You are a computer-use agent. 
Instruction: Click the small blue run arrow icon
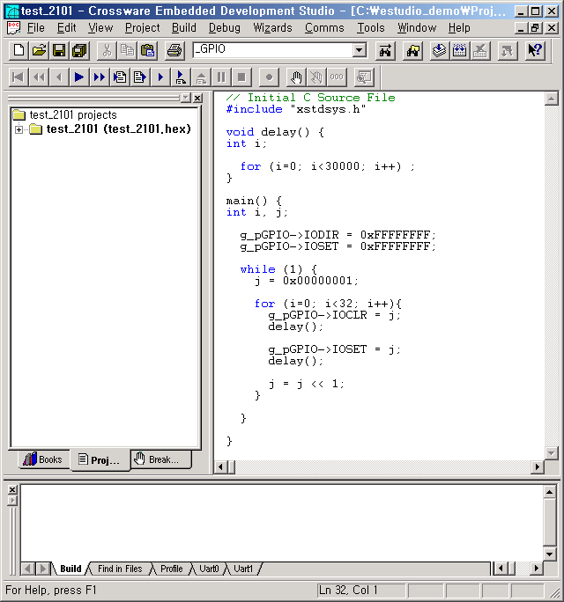[160, 77]
